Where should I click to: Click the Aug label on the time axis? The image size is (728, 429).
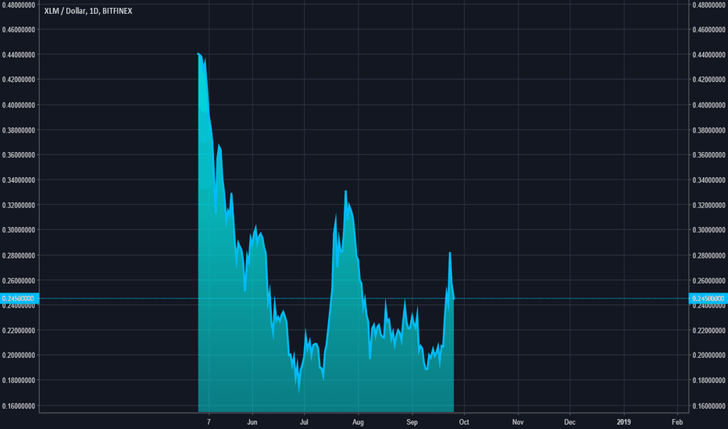click(358, 422)
